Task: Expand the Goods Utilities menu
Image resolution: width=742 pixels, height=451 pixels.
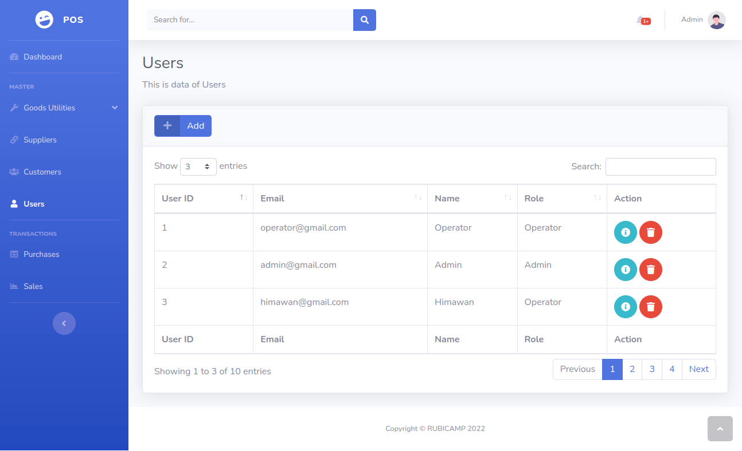Action: tap(64, 108)
